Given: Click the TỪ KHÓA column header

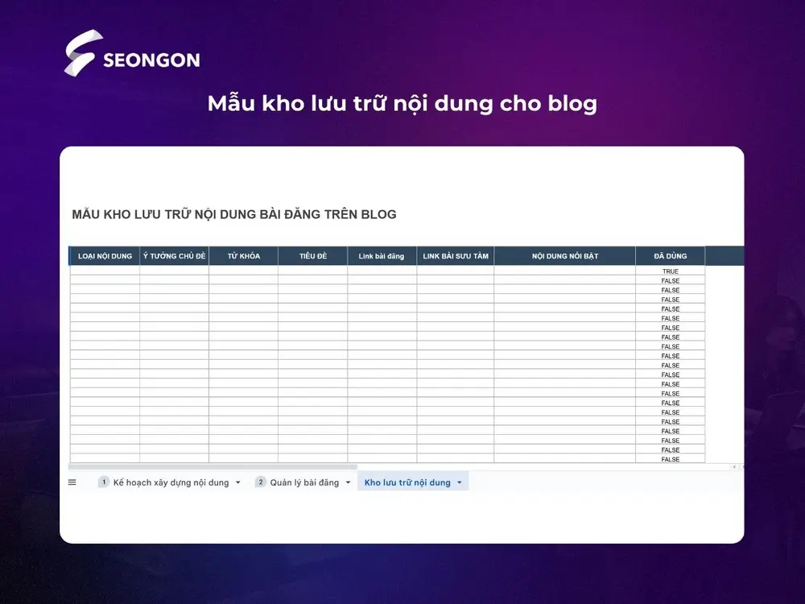Looking at the screenshot, I should [x=243, y=256].
